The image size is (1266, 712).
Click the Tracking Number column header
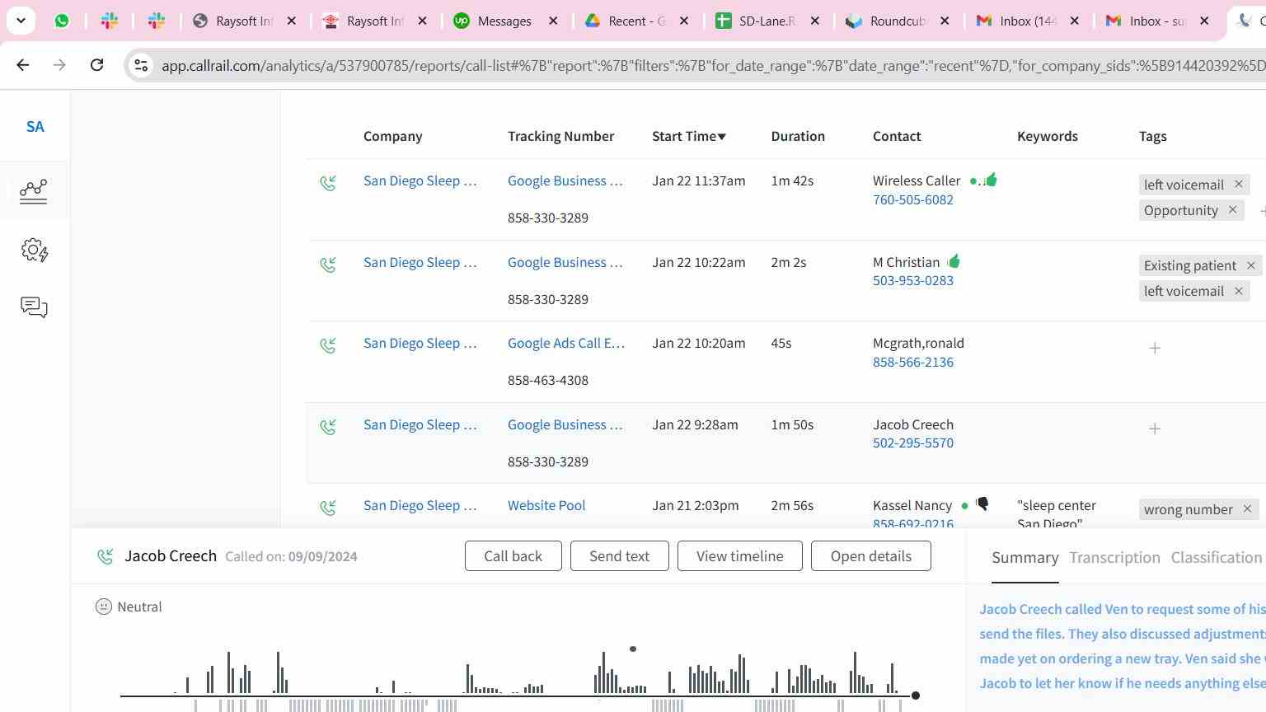click(560, 136)
